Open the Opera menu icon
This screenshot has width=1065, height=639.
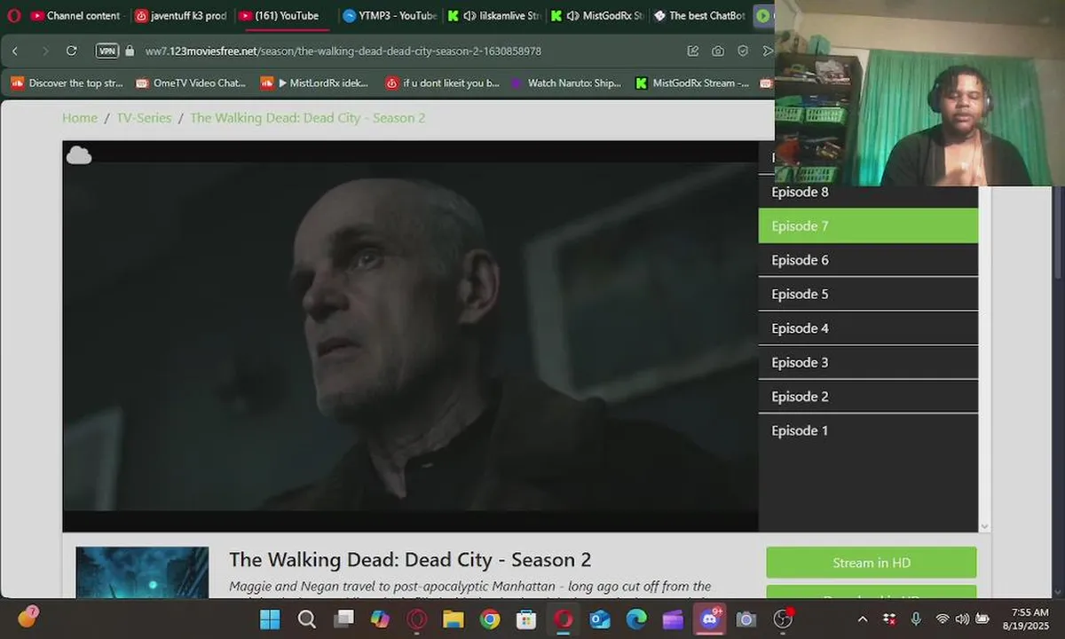click(13, 15)
